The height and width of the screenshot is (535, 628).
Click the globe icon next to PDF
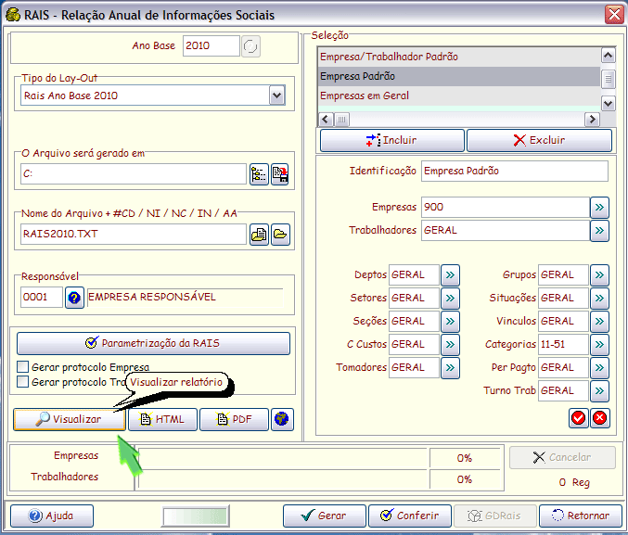282,419
